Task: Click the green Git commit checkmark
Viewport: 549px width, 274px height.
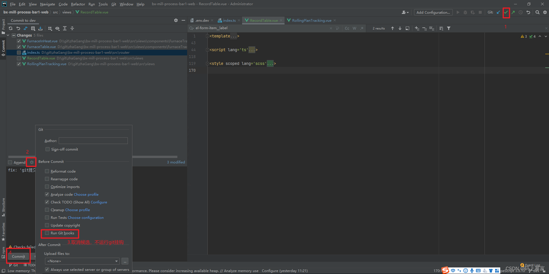Action: coord(506,12)
